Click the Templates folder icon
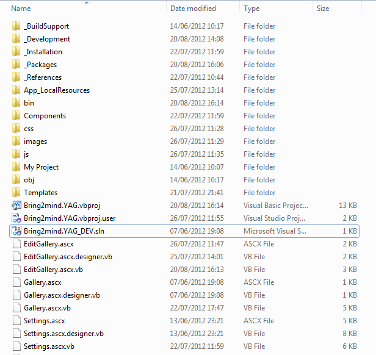 pyautogui.click(x=16, y=193)
